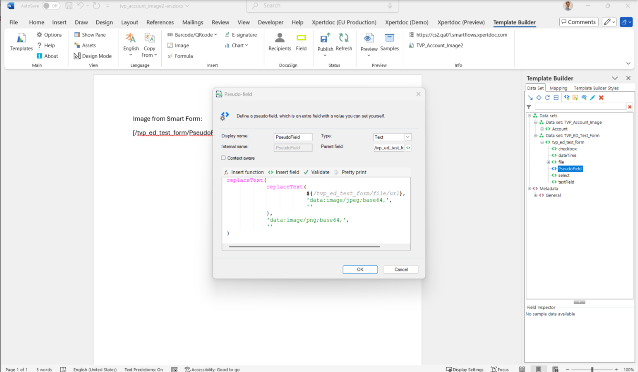Click the orange add-table icon in the Data Set toolbar
This screenshot has height=372, width=638.
pyautogui.click(x=575, y=97)
